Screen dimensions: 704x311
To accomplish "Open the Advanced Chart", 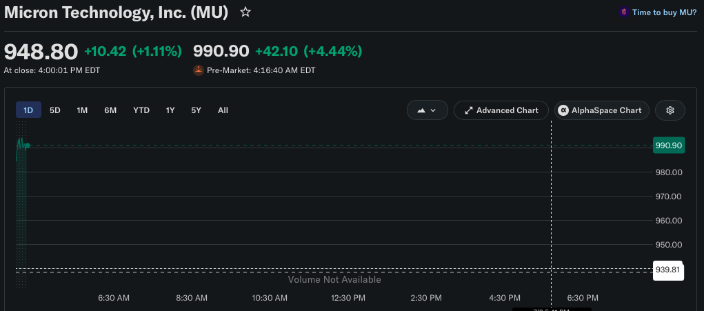I will point(501,110).
